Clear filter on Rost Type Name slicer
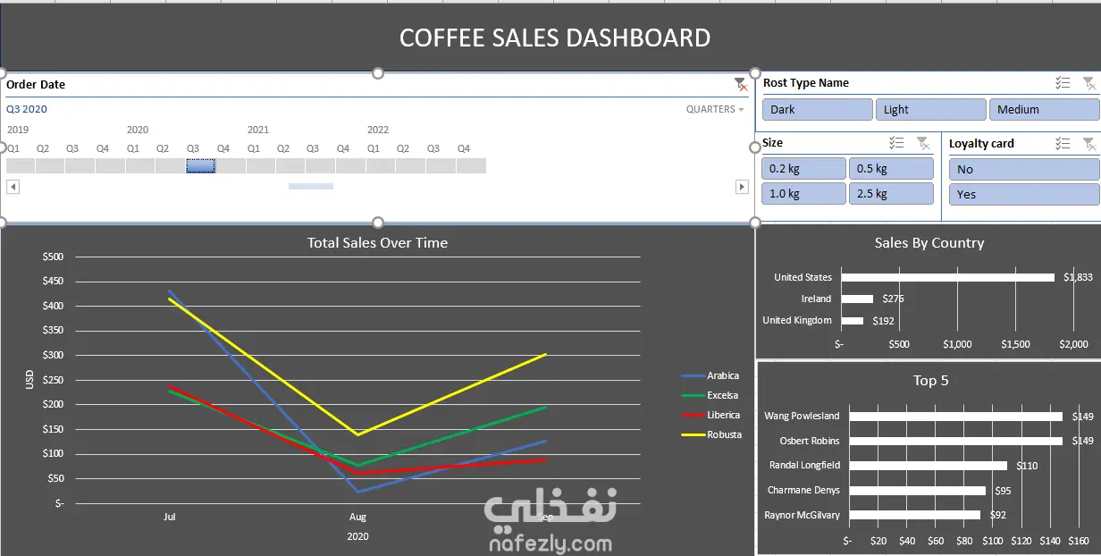This screenshot has width=1101, height=556. coord(1088,83)
